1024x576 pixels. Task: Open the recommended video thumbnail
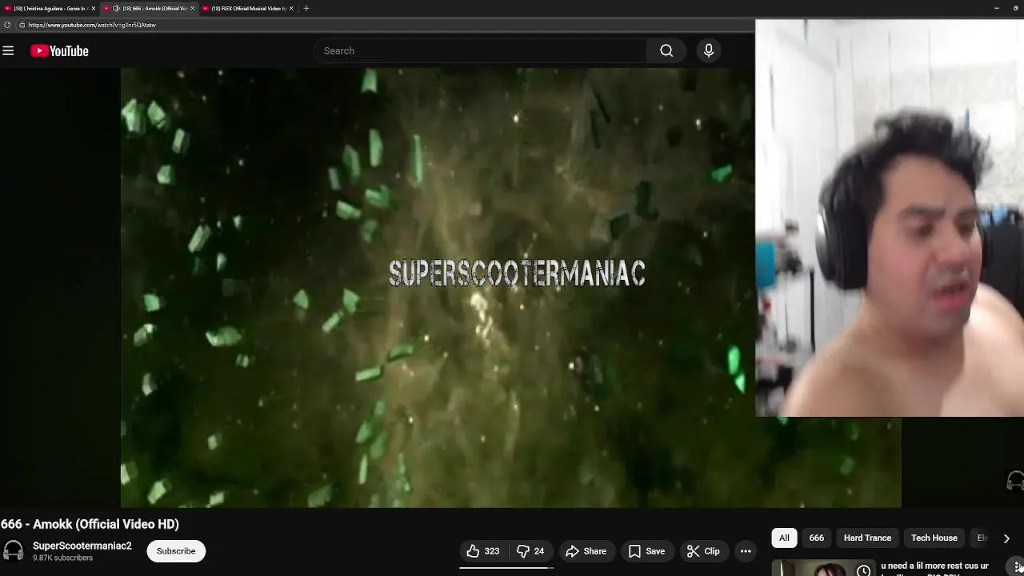coord(823,568)
